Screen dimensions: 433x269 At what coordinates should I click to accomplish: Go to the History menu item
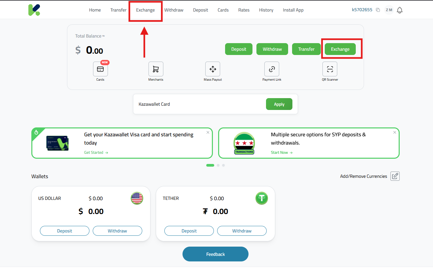point(266,10)
